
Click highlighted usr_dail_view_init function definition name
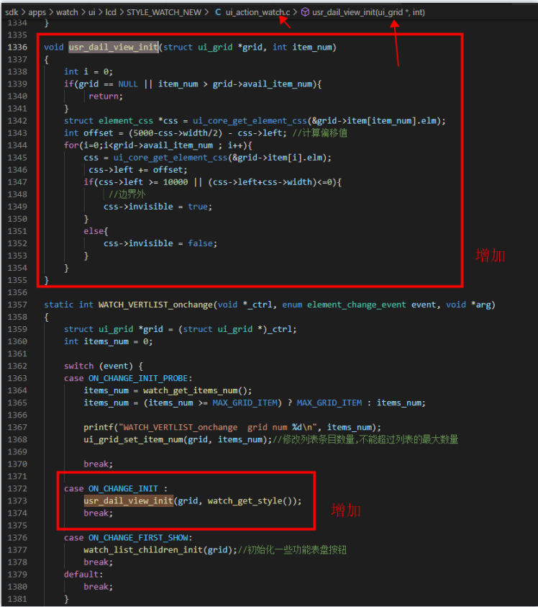[x=114, y=48]
